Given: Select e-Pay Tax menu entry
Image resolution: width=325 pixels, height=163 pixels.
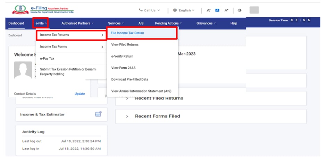Looking at the screenshot, I should click(47, 59).
